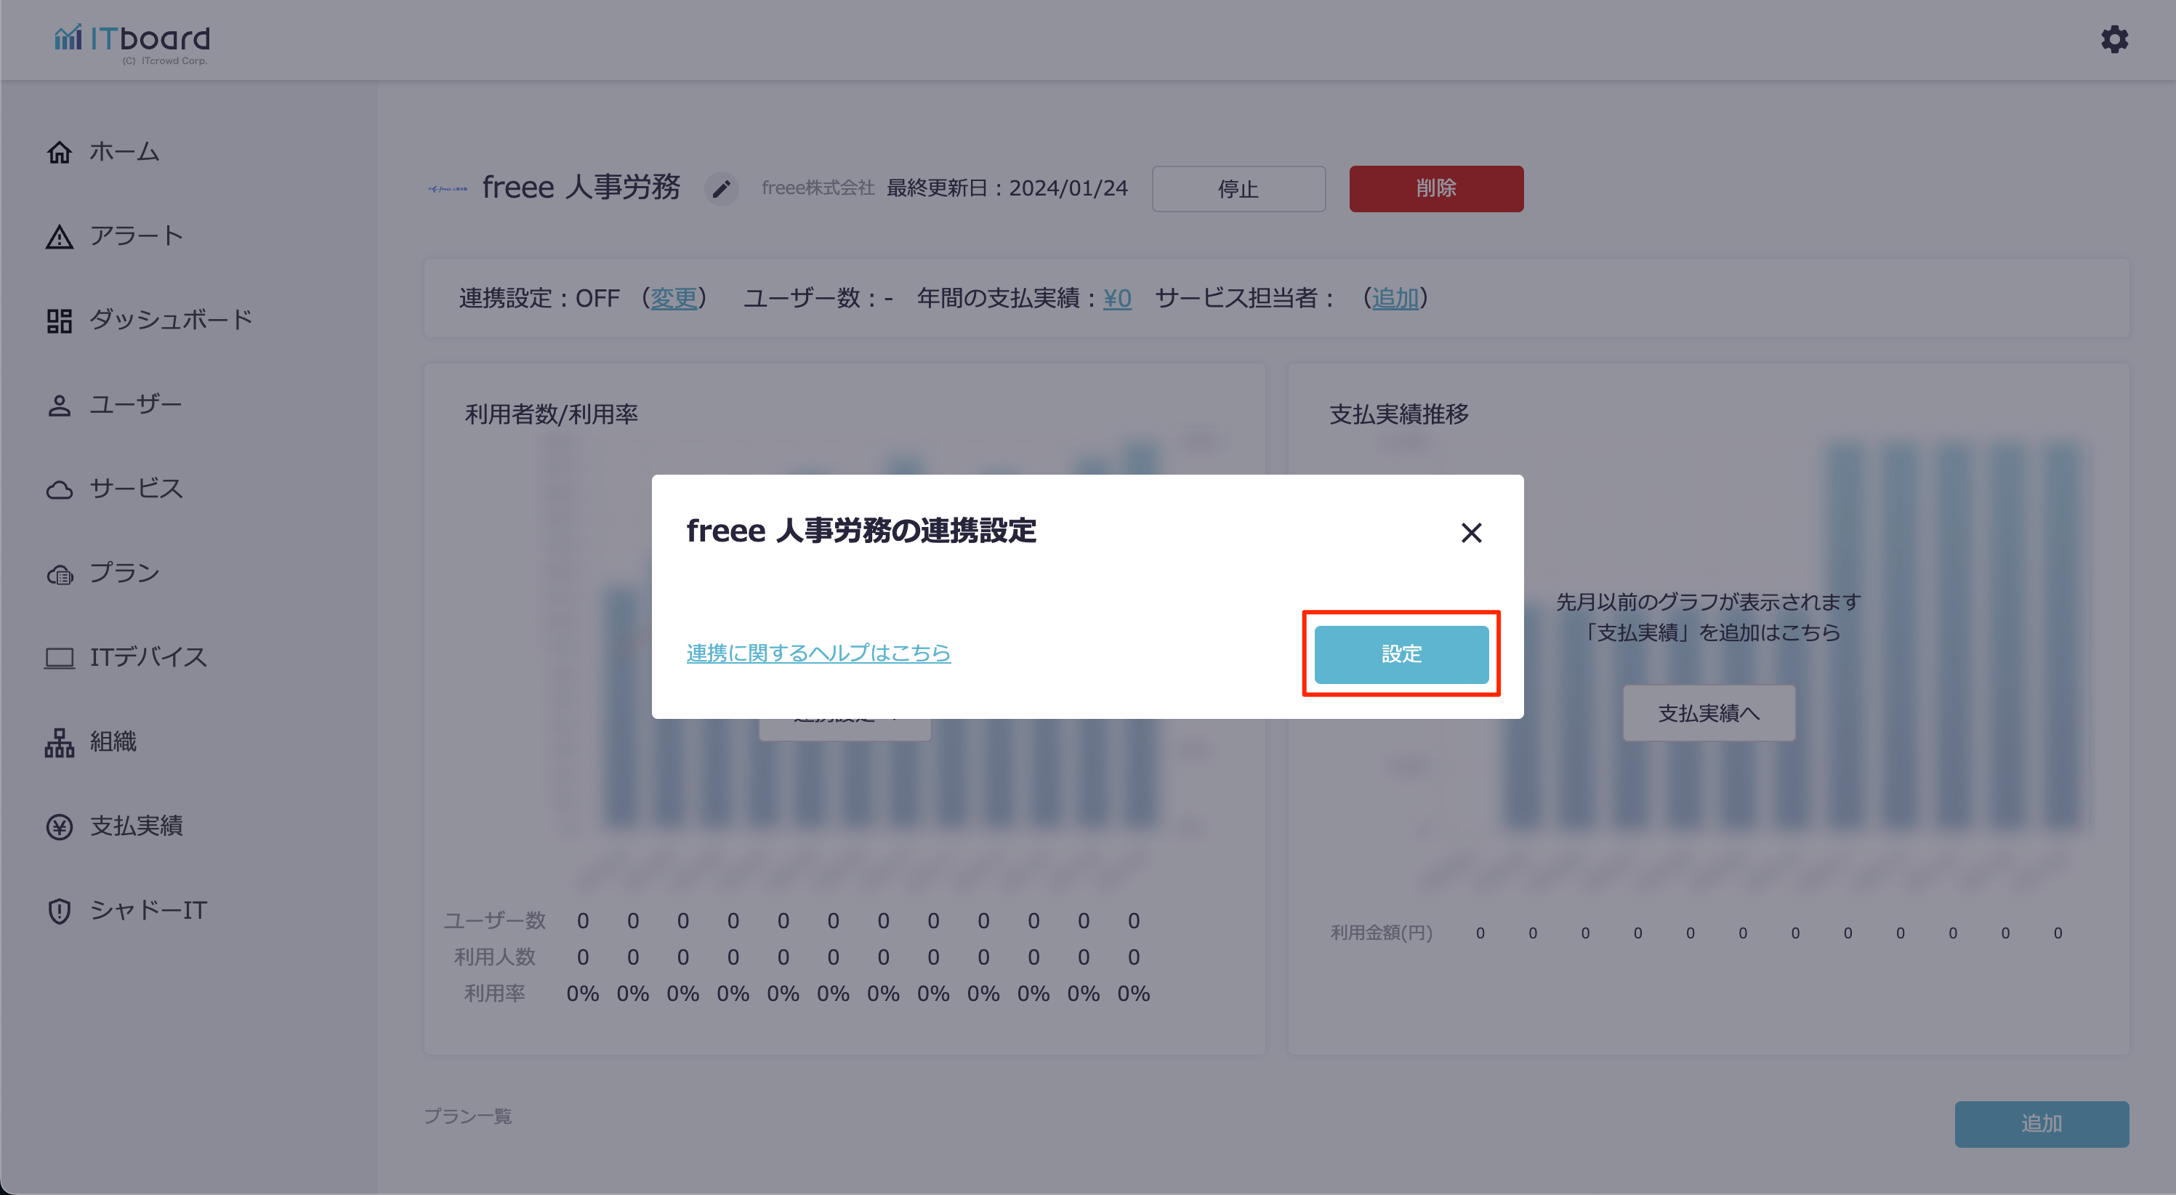Open the 連携に関するヘルプはこちら link
Image resolution: width=2176 pixels, height=1195 pixels.
(818, 653)
